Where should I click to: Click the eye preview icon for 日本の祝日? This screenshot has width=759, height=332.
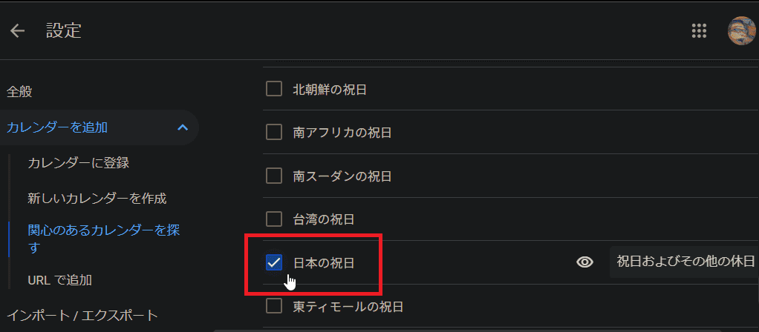point(585,262)
